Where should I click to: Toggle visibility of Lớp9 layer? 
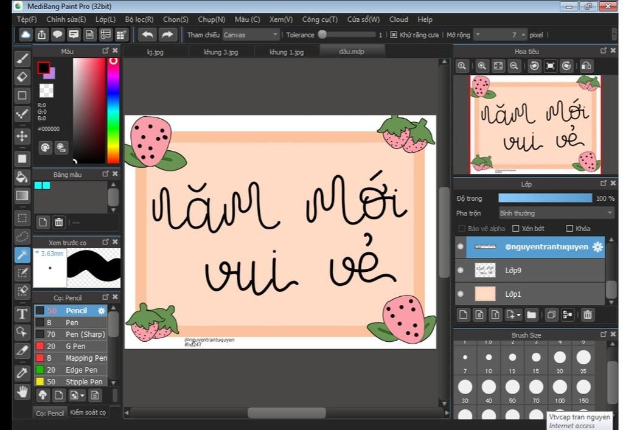pyautogui.click(x=461, y=270)
